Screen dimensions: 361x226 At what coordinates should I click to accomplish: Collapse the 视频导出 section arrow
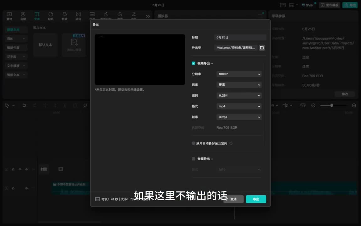pyautogui.click(x=212, y=63)
